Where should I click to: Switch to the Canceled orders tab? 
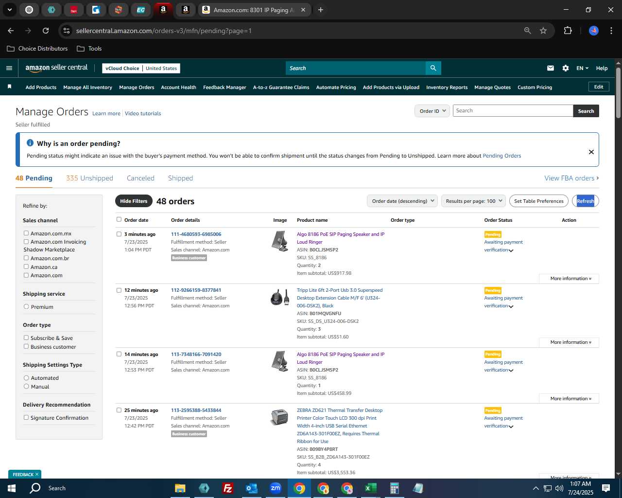(140, 178)
